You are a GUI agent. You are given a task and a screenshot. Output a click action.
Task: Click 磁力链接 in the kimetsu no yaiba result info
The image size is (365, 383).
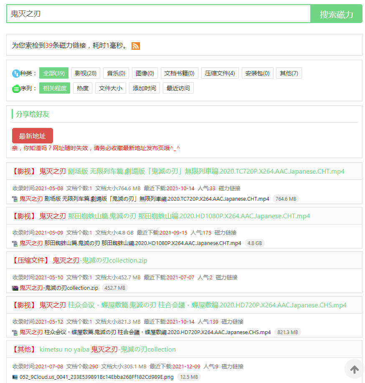[x=233, y=367]
